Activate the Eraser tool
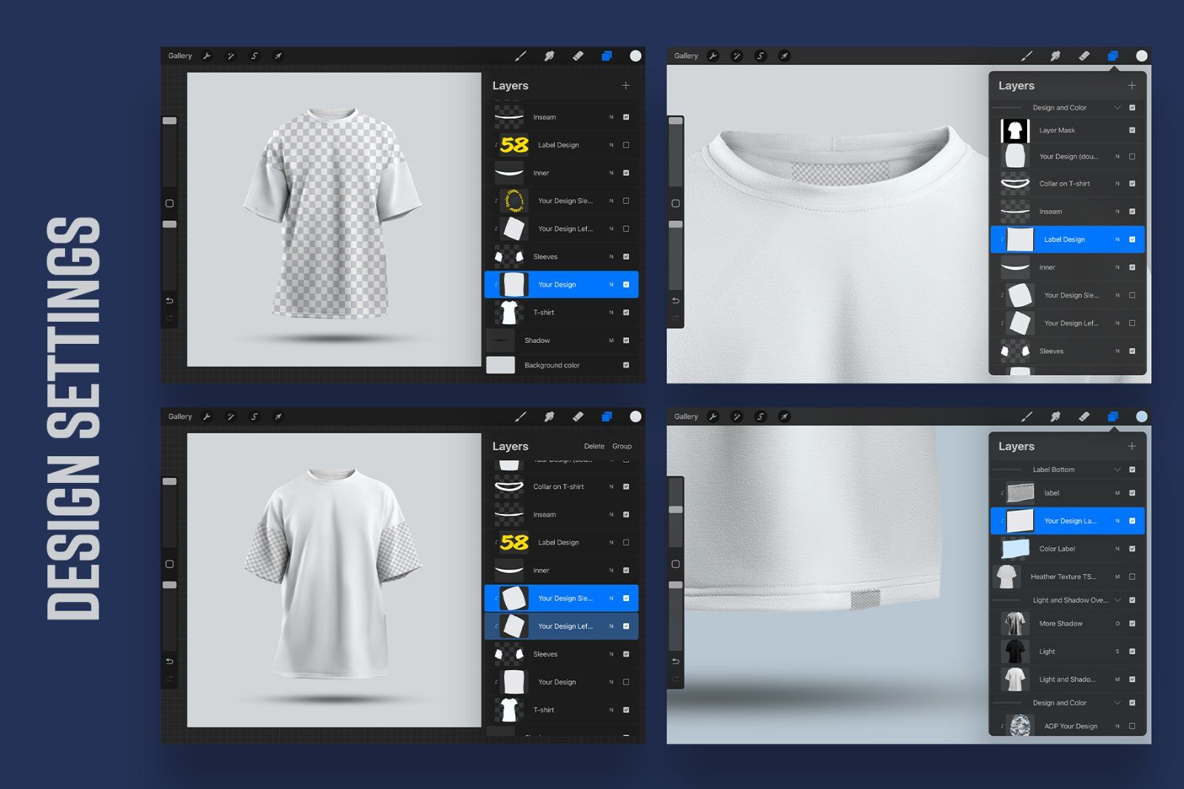 (579, 55)
